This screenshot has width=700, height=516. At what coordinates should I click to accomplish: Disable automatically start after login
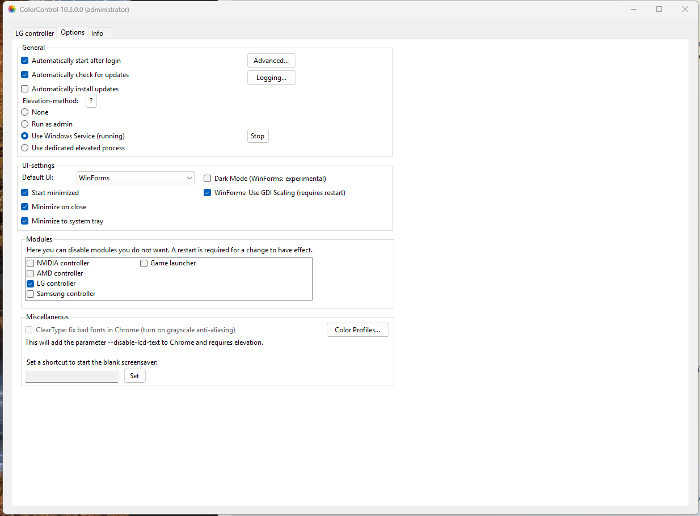point(25,61)
